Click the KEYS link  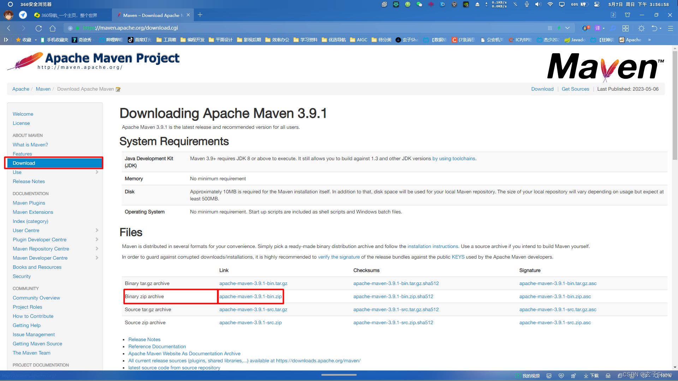[458, 257]
